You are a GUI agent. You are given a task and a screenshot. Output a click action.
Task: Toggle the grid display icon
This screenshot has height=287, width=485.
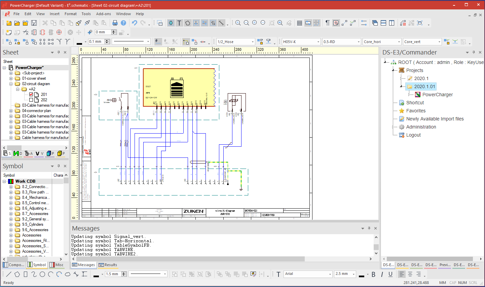click(300, 23)
